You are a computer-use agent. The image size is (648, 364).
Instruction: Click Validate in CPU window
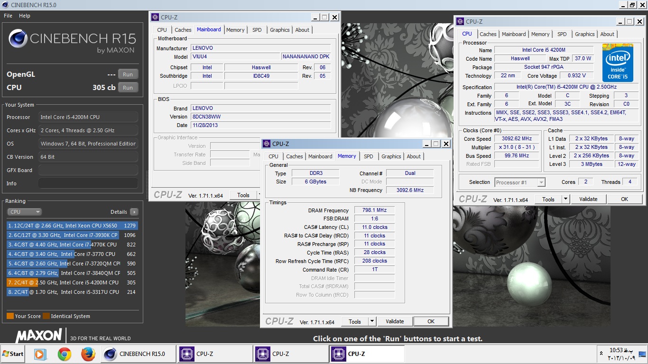tap(588, 199)
